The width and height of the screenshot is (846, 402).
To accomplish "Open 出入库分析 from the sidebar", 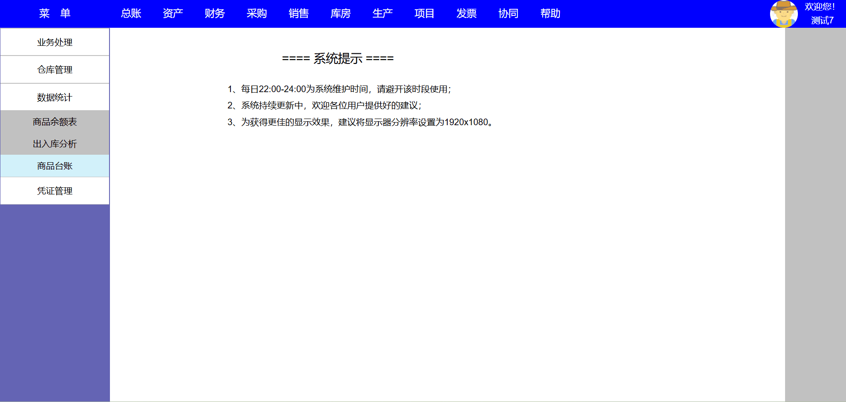I will point(55,144).
